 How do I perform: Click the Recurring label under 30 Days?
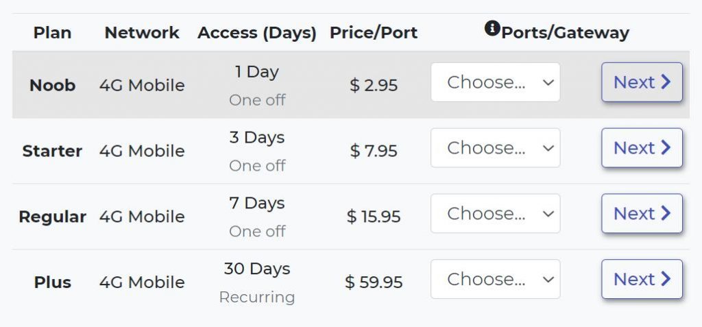pos(257,297)
